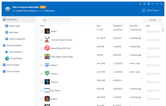Click the Abelssoft Easy PDF 2024 icon

coord(47,48)
